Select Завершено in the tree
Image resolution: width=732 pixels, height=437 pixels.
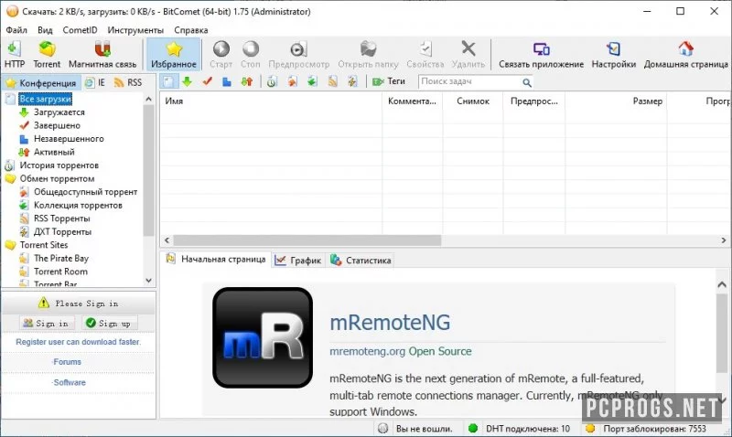tap(57, 125)
